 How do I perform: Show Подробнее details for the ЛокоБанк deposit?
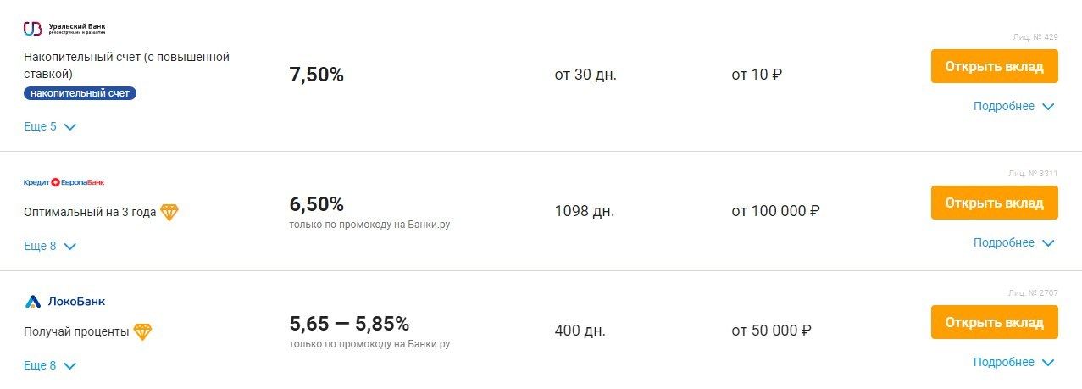(1013, 363)
